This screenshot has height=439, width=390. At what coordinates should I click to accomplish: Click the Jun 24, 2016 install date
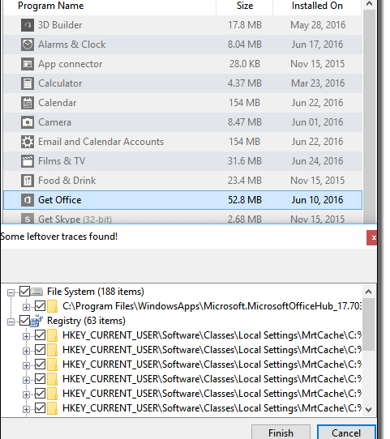[317, 161]
